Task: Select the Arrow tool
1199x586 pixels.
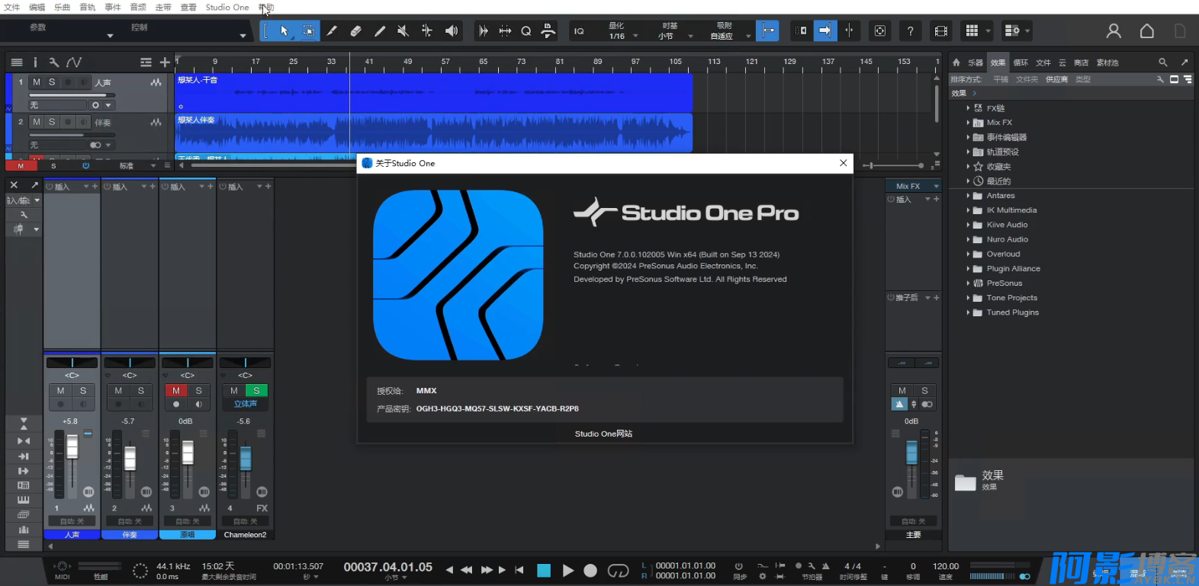Action: coord(284,31)
